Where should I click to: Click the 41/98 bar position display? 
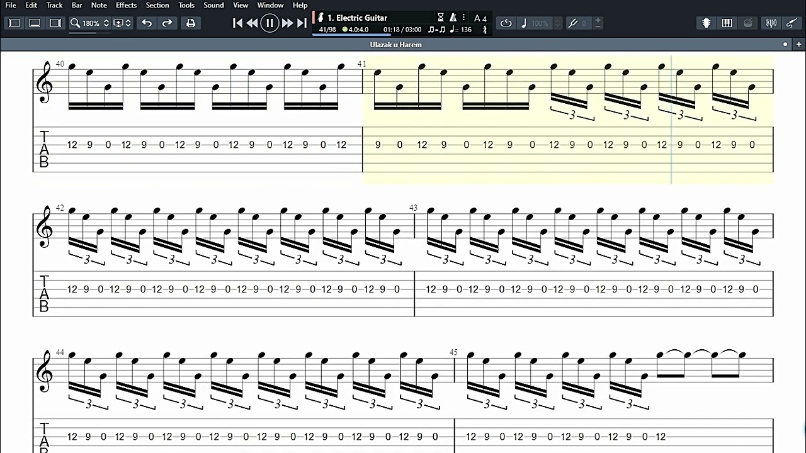tap(327, 30)
